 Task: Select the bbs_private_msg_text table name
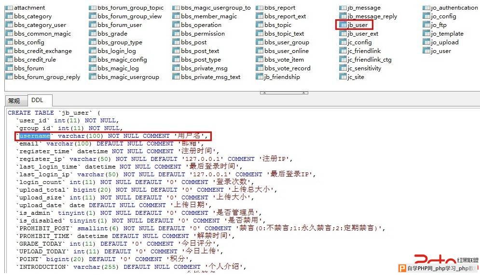click(211, 77)
